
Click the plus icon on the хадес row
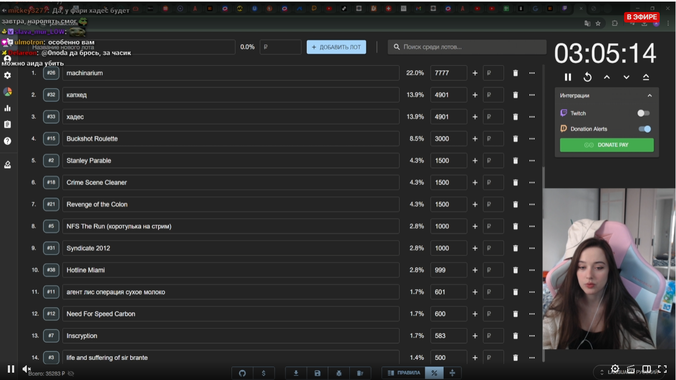tap(475, 117)
